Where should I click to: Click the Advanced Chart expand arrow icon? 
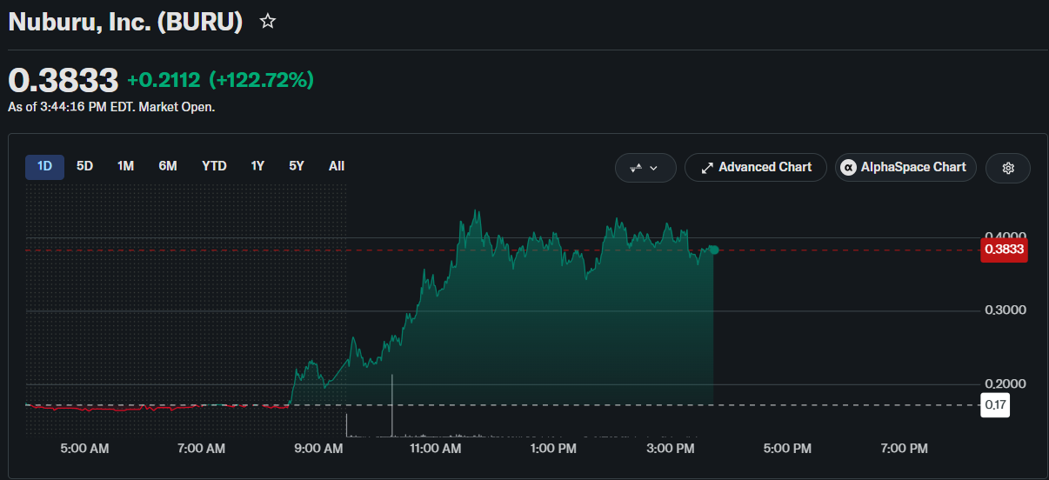pyautogui.click(x=708, y=168)
